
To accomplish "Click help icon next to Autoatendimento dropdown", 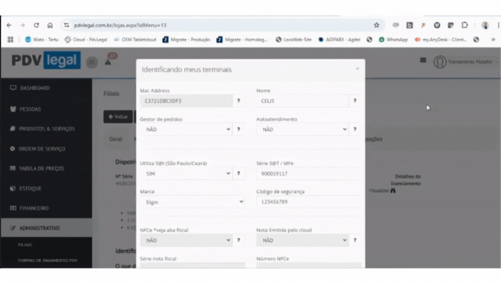I will coord(355,129).
